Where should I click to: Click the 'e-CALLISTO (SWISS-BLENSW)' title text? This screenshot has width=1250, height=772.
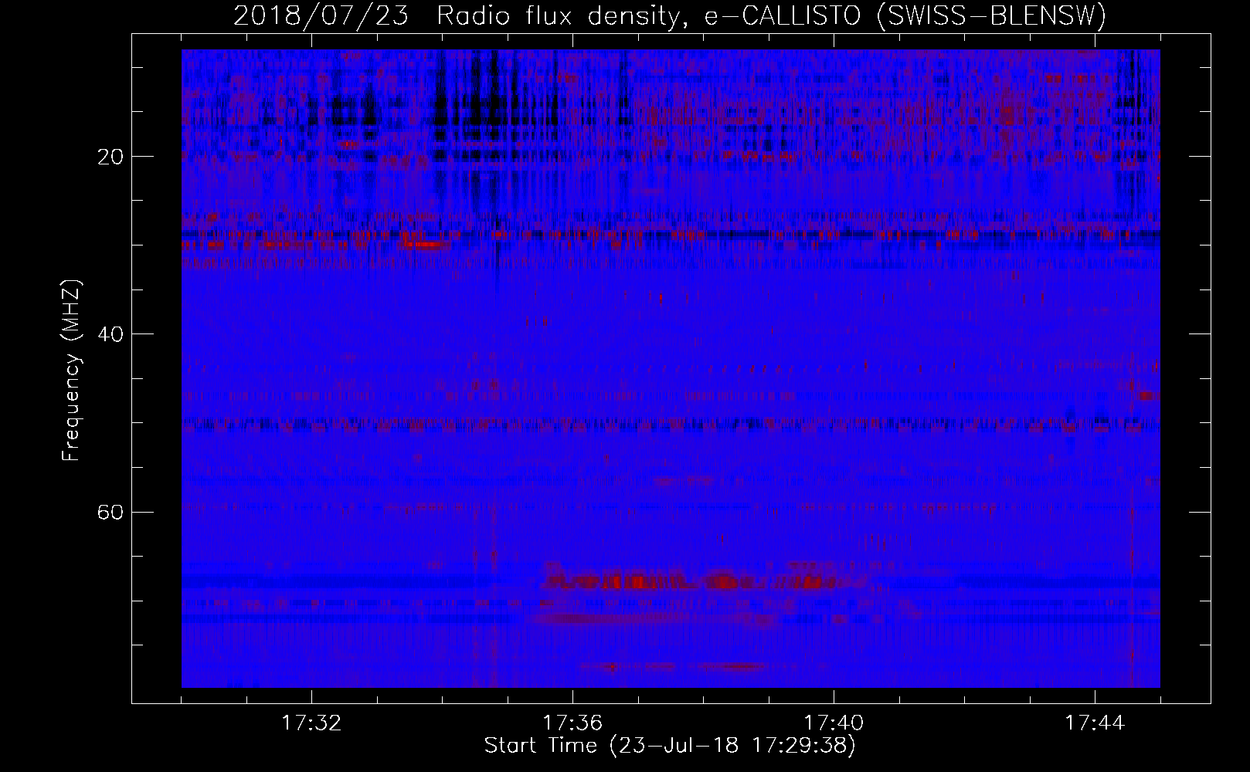click(x=905, y=15)
